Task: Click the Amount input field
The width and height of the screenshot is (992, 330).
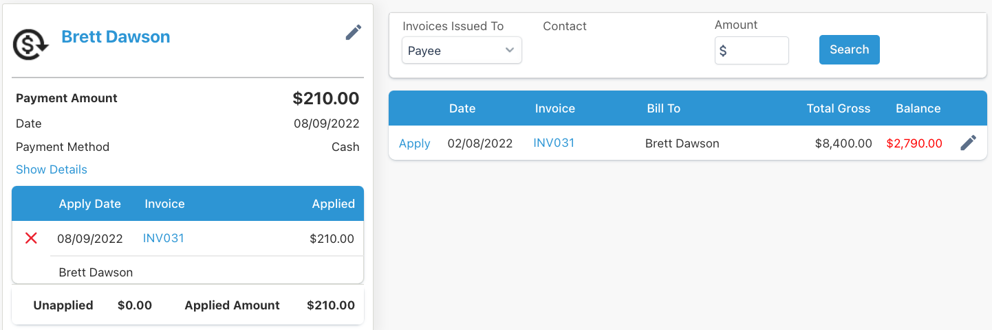Action: pos(751,51)
